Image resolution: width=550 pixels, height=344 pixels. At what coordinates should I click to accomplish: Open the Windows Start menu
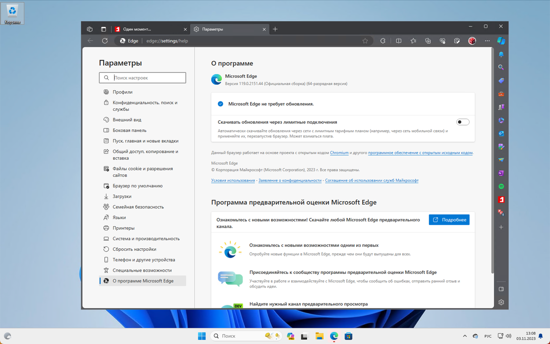[202, 336]
